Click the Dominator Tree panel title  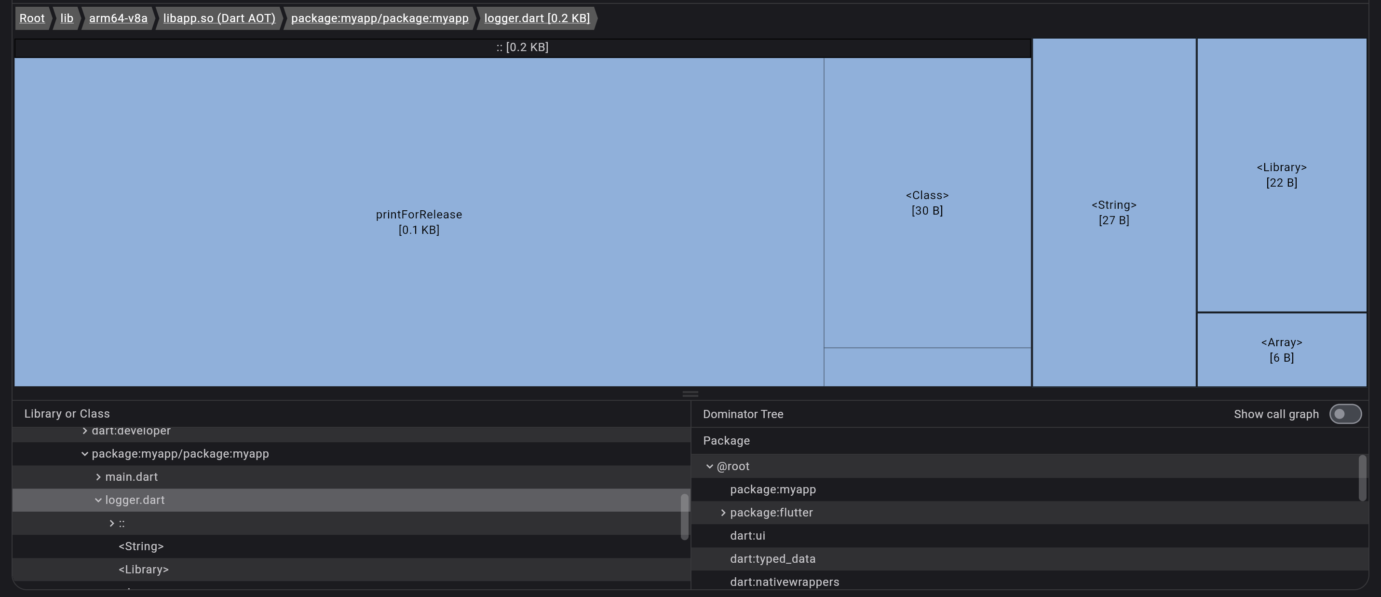point(743,414)
